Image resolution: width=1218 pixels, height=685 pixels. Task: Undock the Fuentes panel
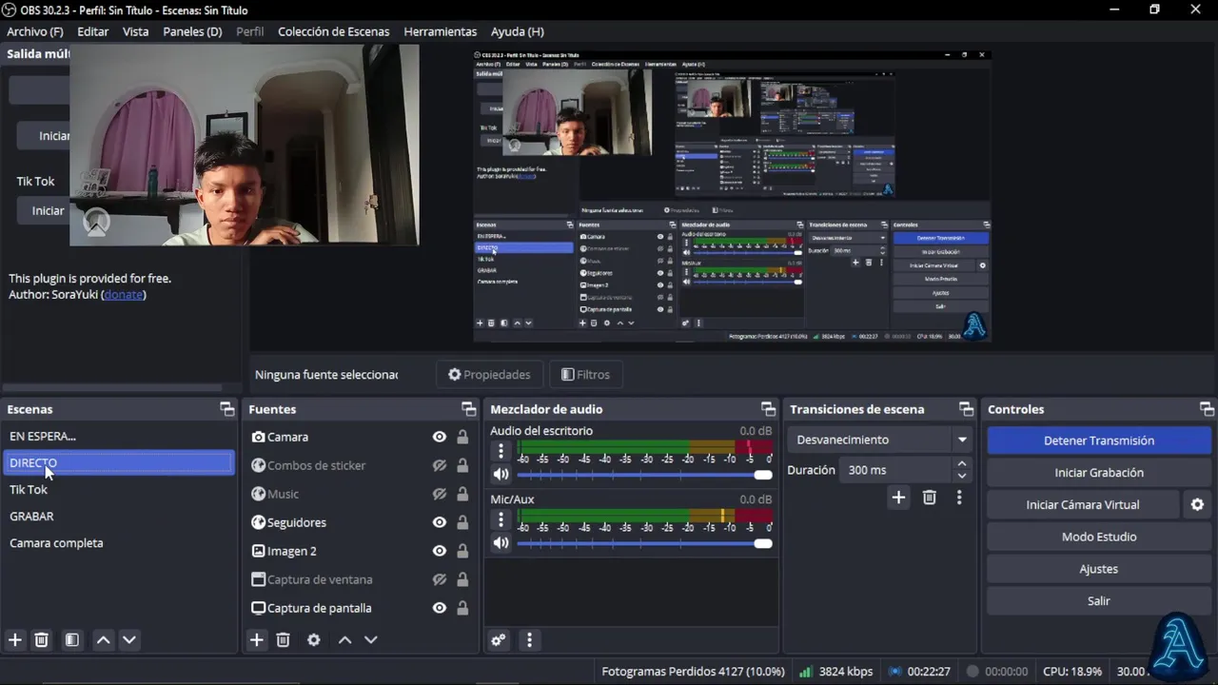click(469, 409)
